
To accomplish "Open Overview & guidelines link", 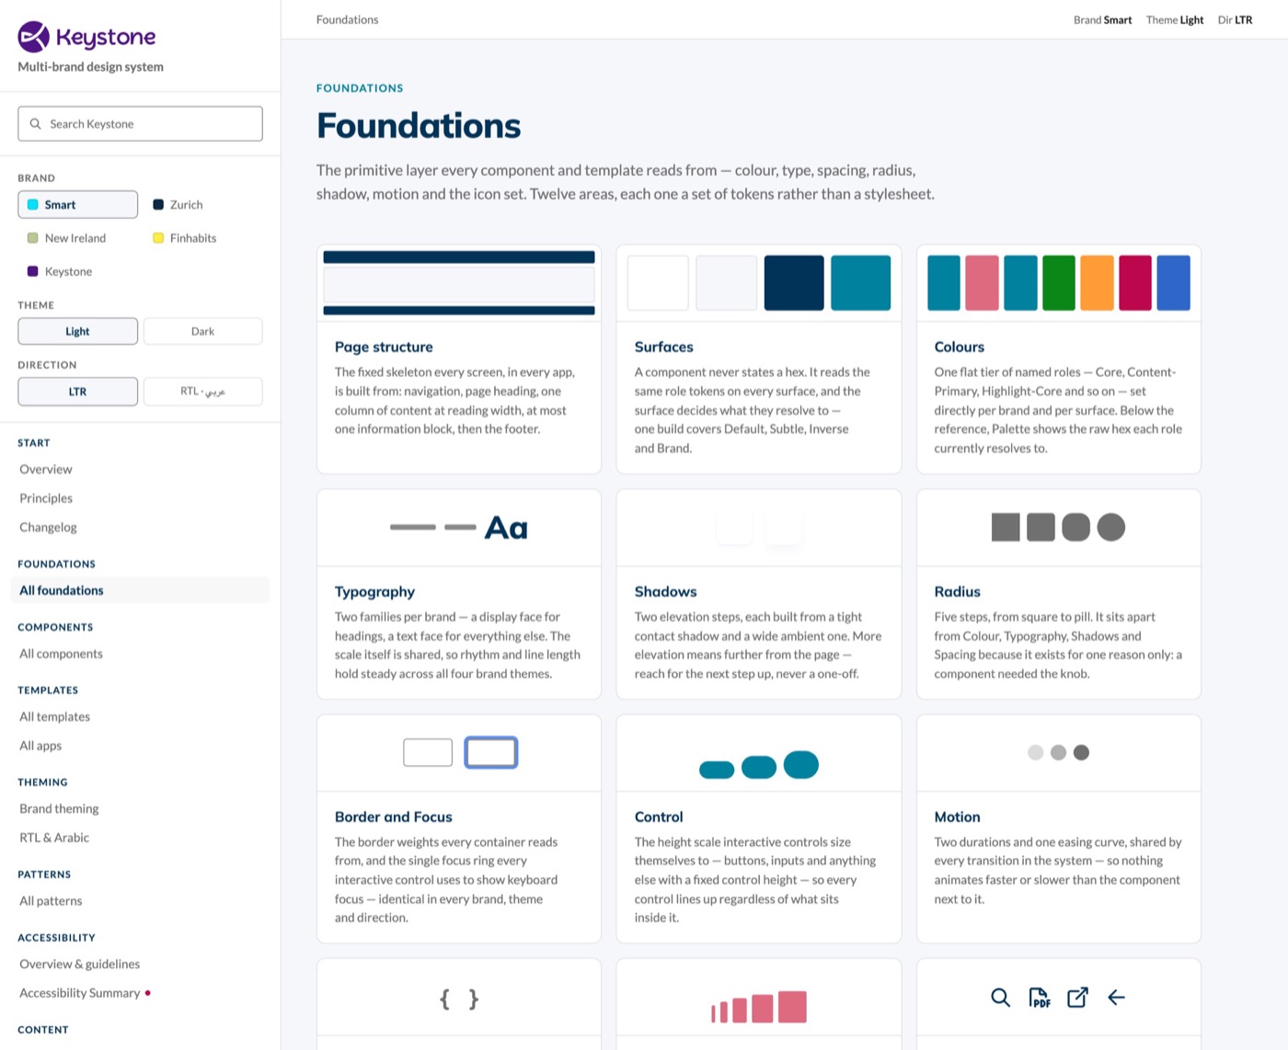I will [140, 964].
